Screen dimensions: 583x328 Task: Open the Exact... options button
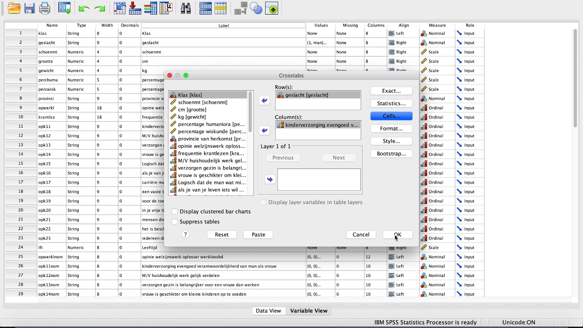[391, 91]
